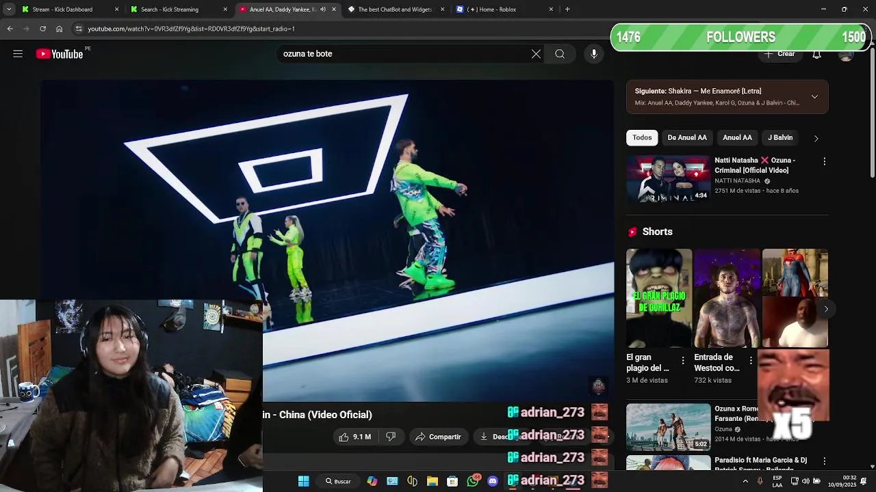The width and height of the screenshot is (876, 492).
Task: Open Natti Natasha Criminal video thumbnail
Action: (x=668, y=179)
